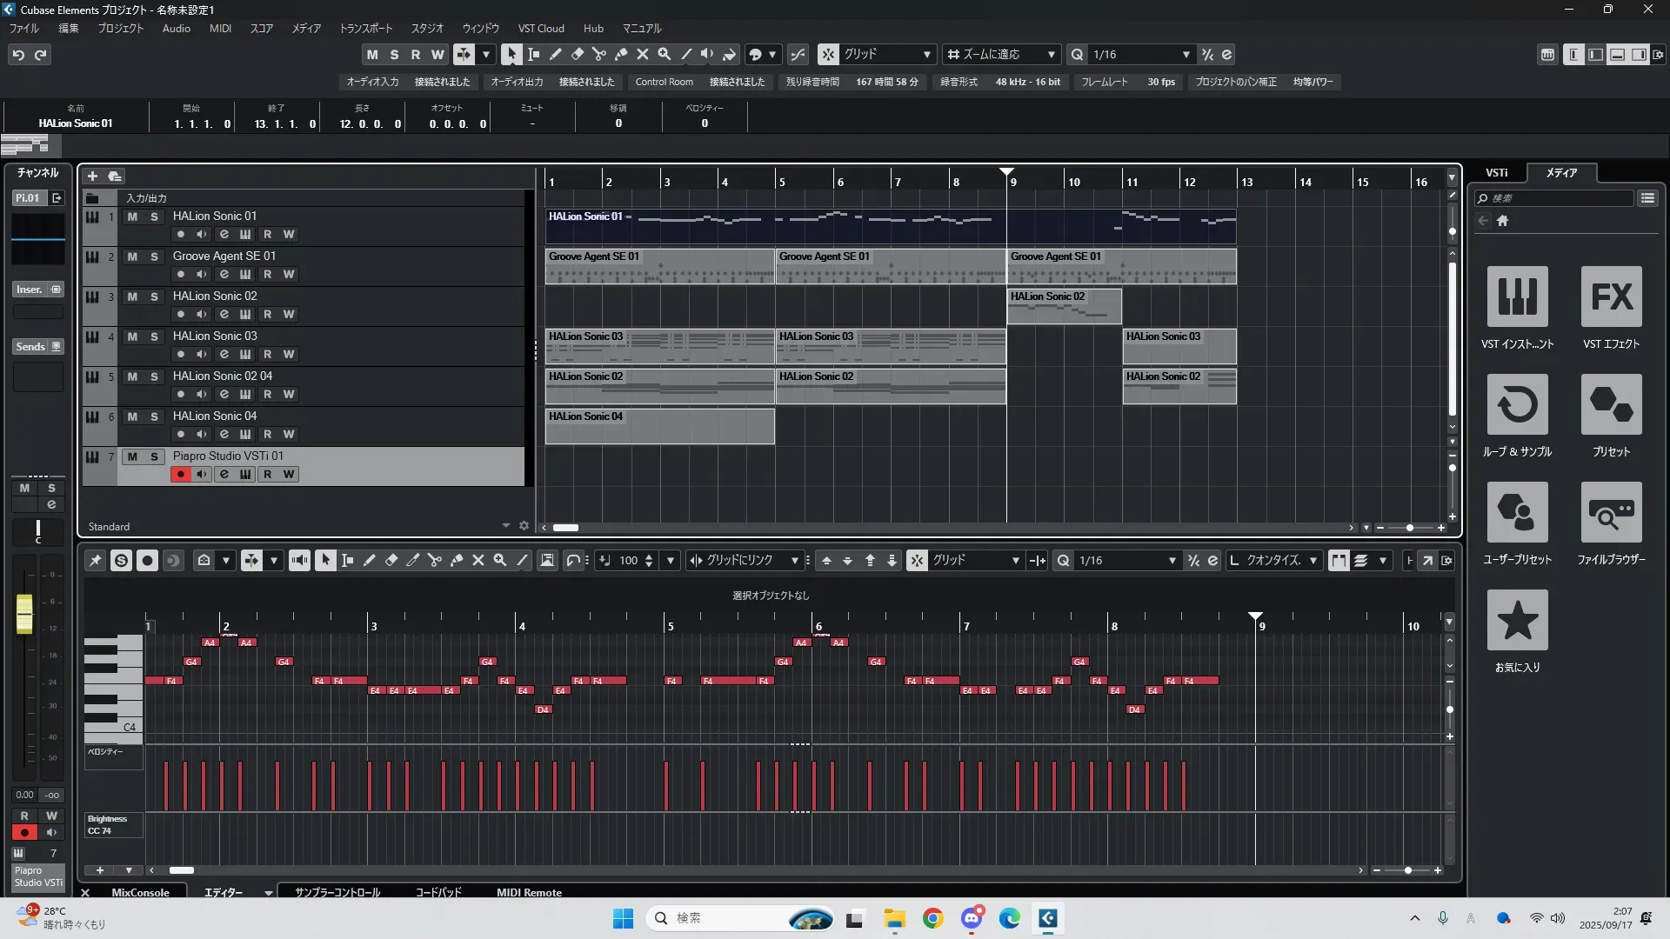The width and height of the screenshot is (1670, 939).
Task: Select the Glue tool in top toolbar
Action: click(x=620, y=54)
